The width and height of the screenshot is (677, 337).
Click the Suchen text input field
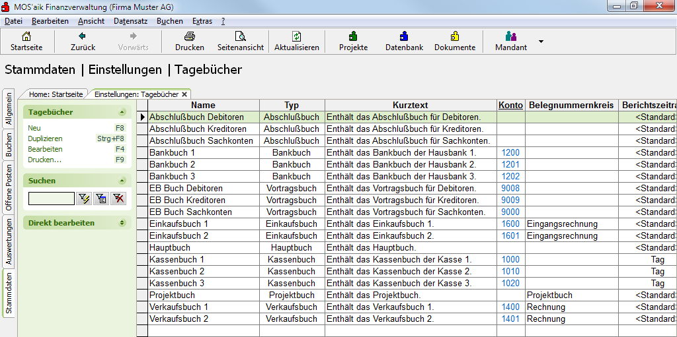pos(52,199)
